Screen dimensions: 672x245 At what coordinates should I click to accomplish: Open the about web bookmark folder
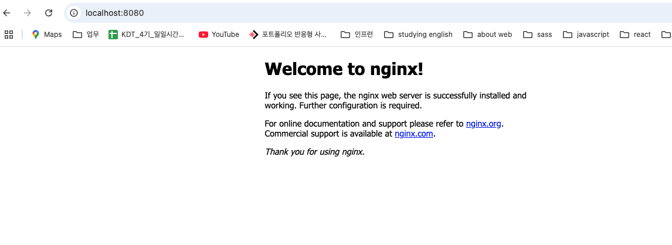pos(488,35)
